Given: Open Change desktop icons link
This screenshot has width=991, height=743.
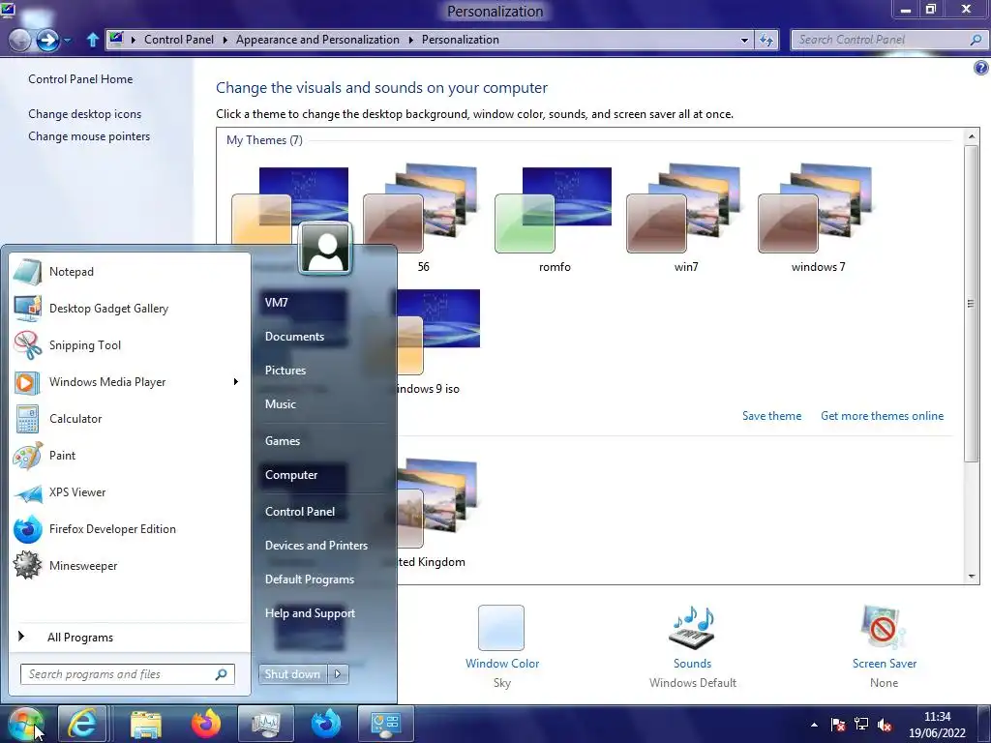Looking at the screenshot, I should click(85, 114).
